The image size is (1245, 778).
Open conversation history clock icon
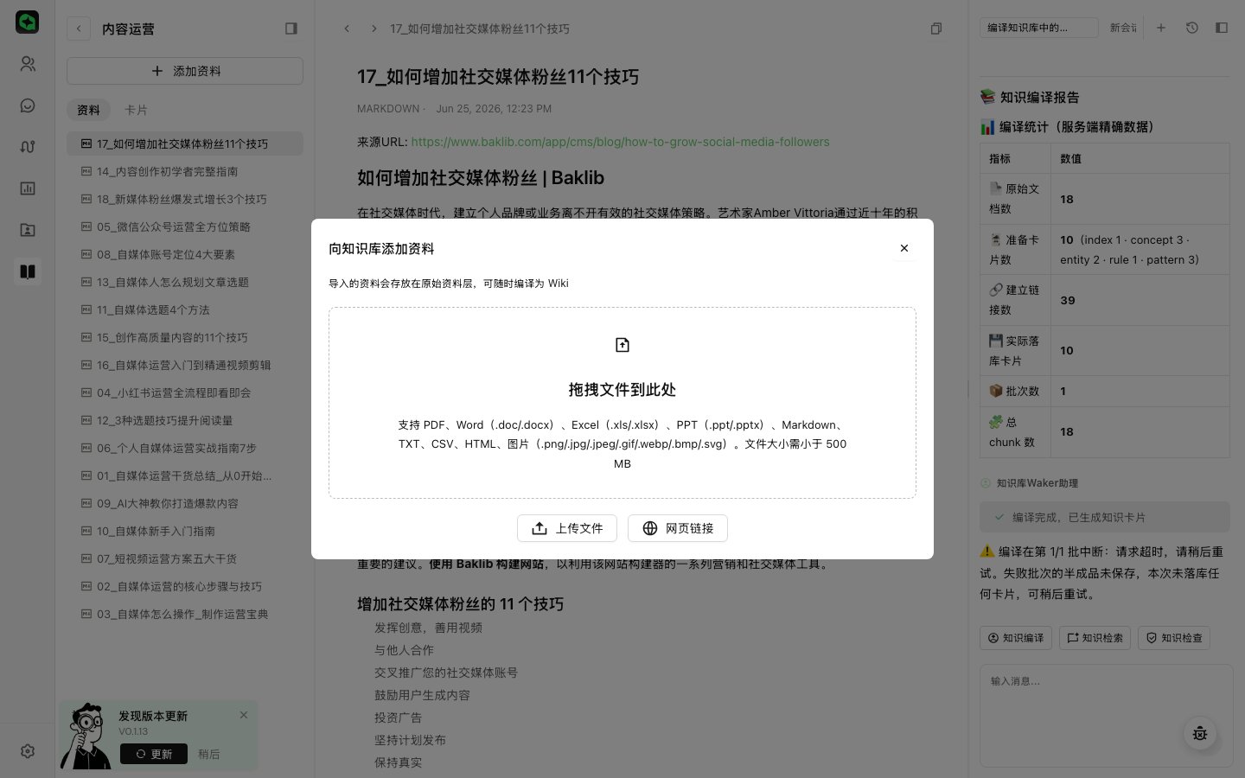pos(1191,28)
